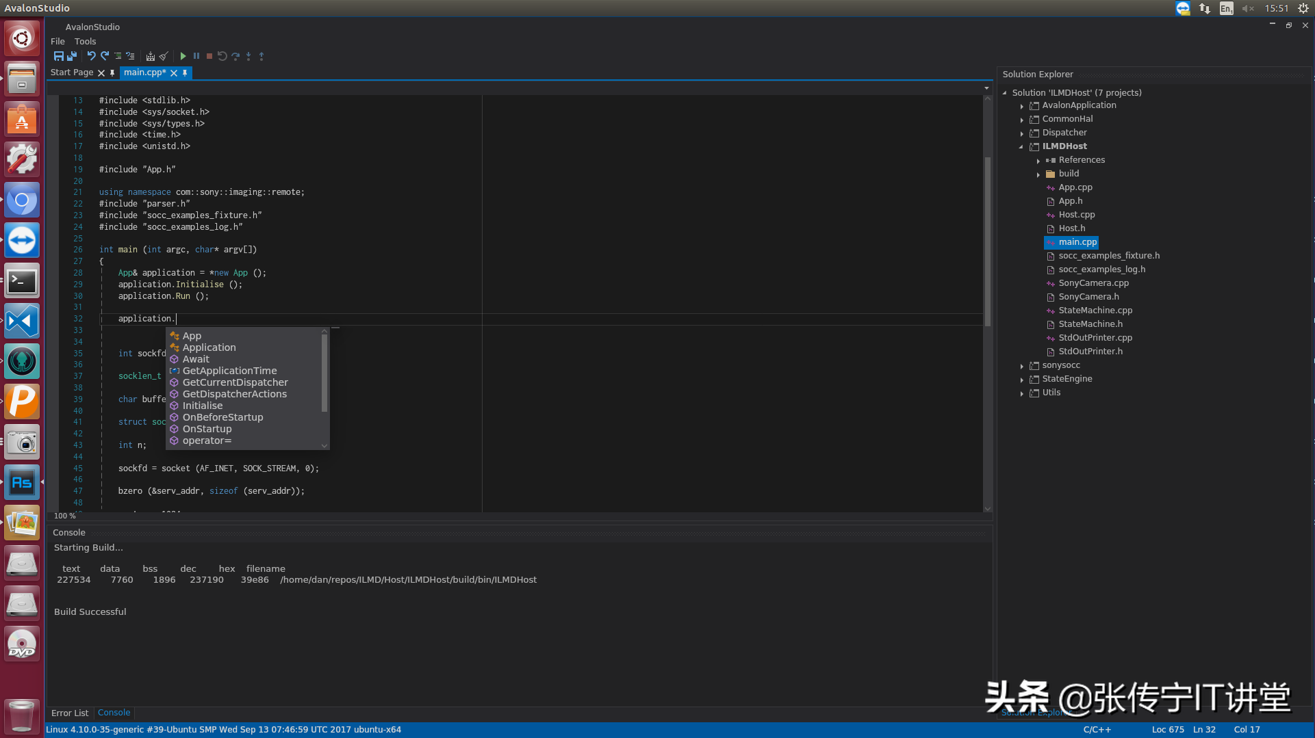Click the Step Out debug icon
1315x738 pixels.
261,56
